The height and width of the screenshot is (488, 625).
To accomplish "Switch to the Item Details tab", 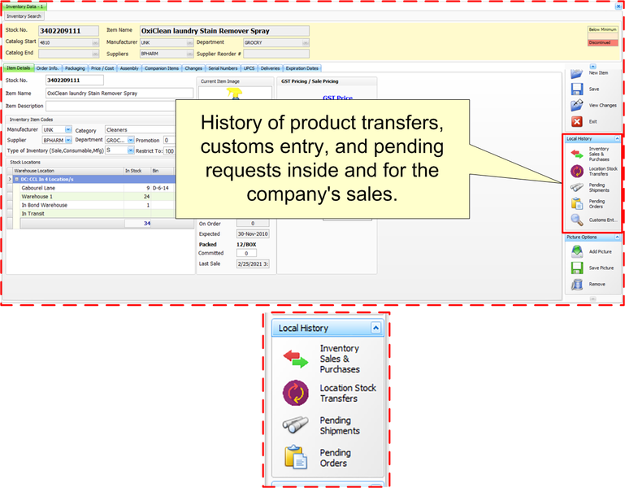I will pyautogui.click(x=19, y=68).
